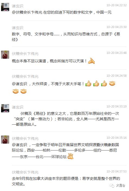The height and width of the screenshot is (191, 129).
Task: Click the @伏羲会长卞伟光 mention in first message
Action: 27,12
